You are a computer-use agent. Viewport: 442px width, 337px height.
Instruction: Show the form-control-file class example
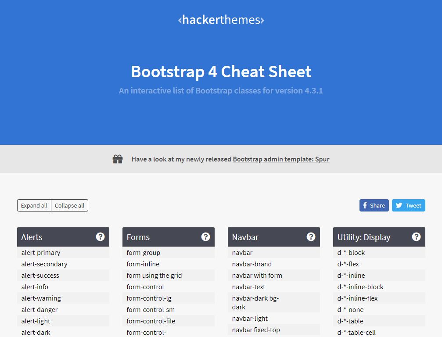169,321
